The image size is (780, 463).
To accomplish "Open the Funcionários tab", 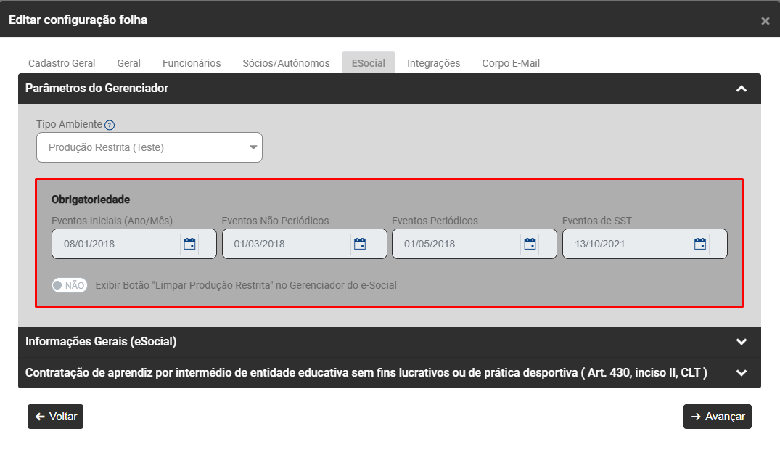I will coord(192,63).
